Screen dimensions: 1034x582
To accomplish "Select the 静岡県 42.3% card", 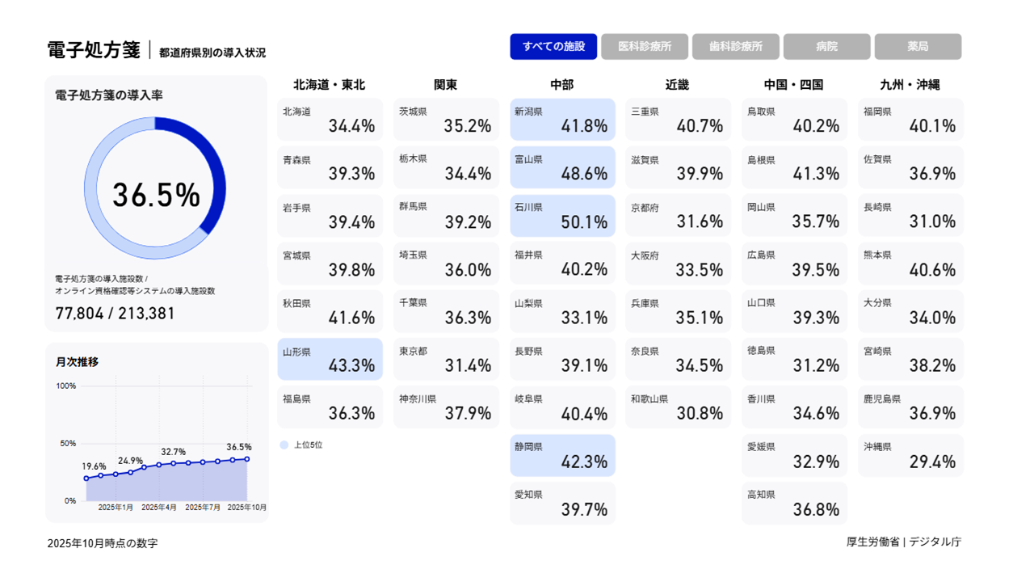I will [x=562, y=456].
